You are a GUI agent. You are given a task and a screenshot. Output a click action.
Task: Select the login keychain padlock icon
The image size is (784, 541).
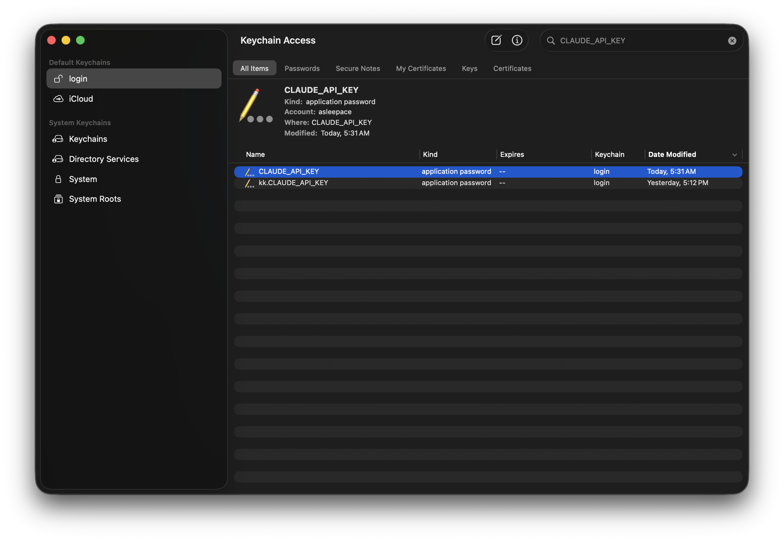(x=58, y=78)
